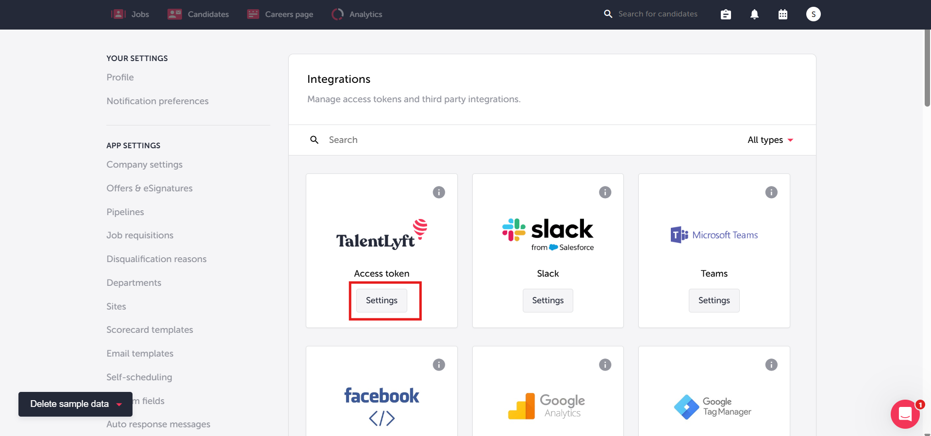Open Profile settings
Screen dimensions: 931x436
pos(120,78)
